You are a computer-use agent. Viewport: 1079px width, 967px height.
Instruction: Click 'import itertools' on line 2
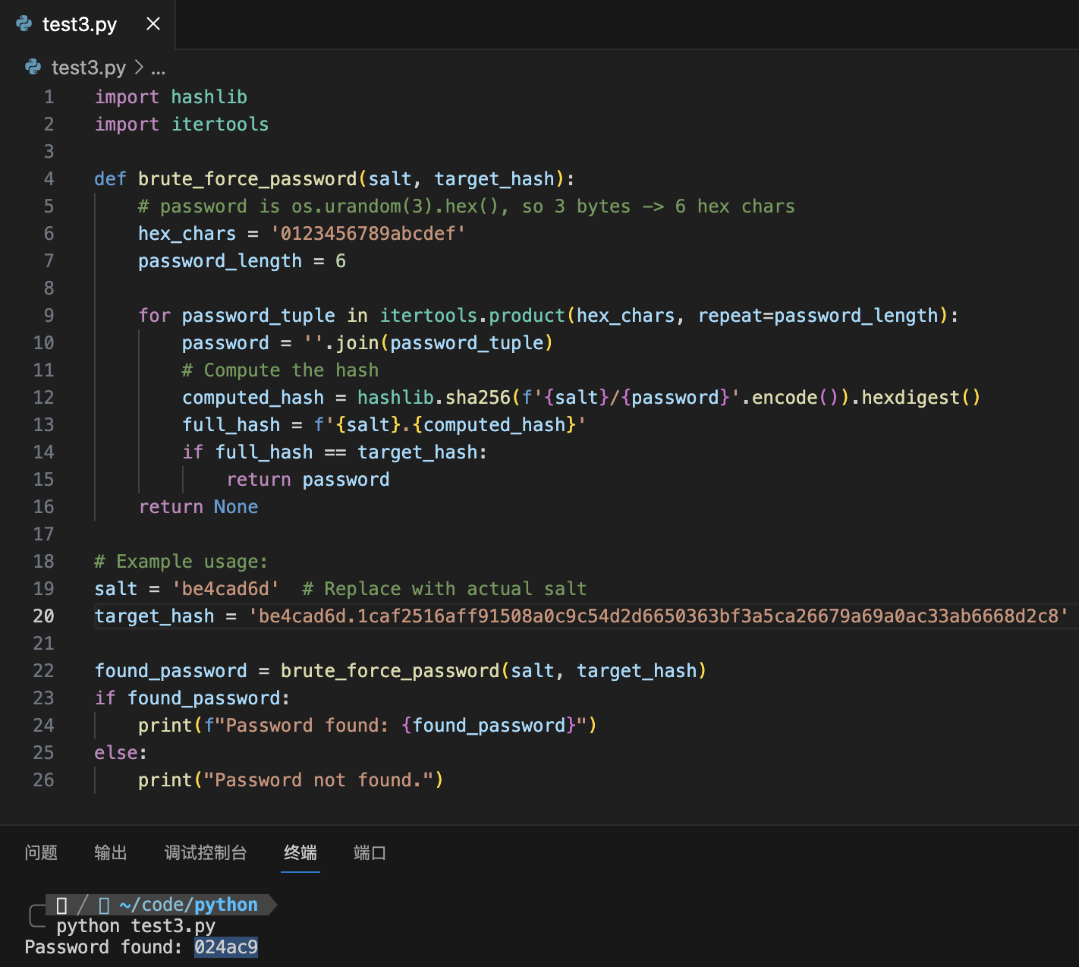(x=181, y=124)
